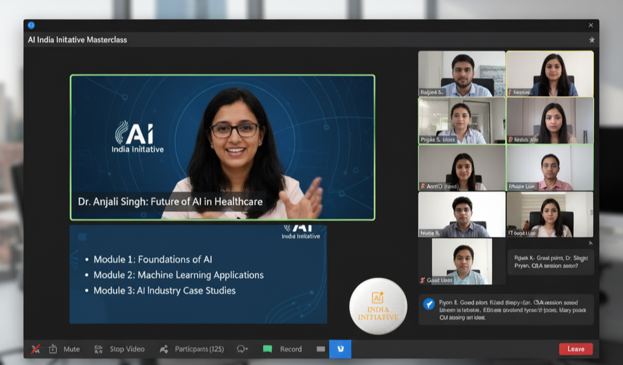623x365 pixels.
Task: Click the round India Initiative badge
Action: coord(378,306)
